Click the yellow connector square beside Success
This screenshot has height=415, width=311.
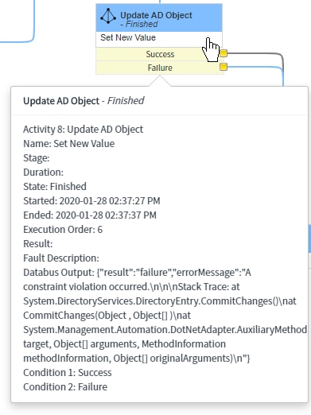coord(224,53)
